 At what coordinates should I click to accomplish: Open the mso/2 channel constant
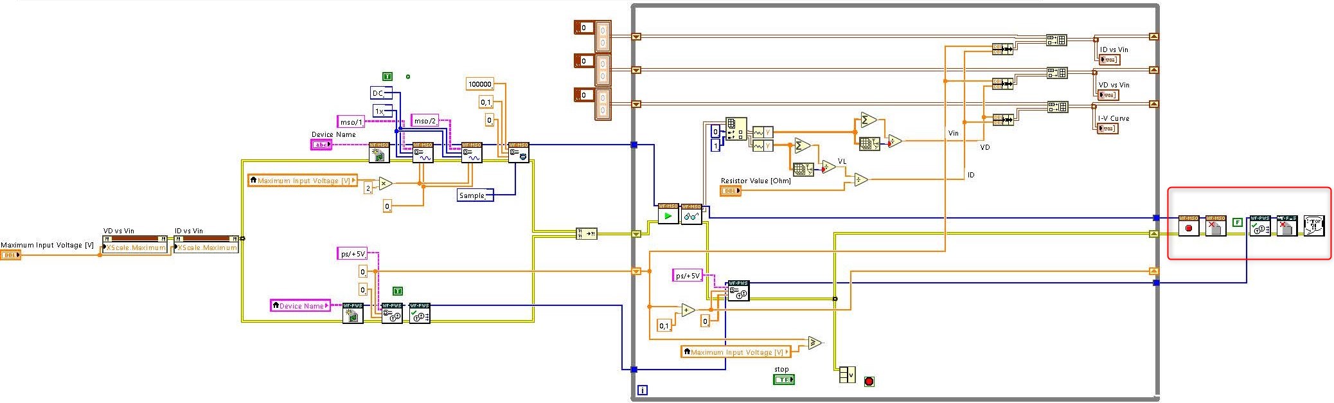click(425, 120)
